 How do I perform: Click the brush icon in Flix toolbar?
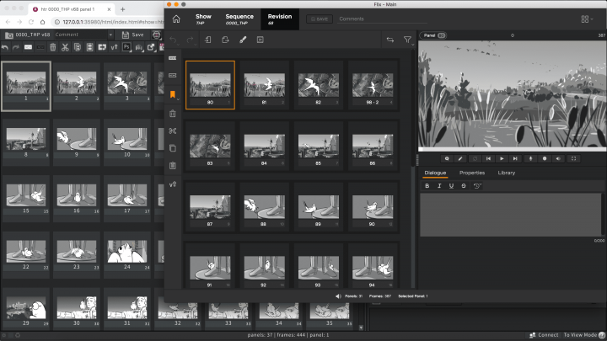(242, 40)
